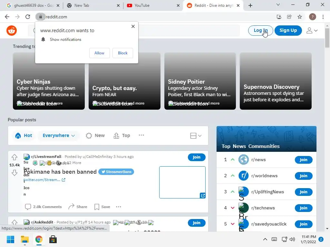
Task: Join the r/worldnews community
Action: point(304,176)
